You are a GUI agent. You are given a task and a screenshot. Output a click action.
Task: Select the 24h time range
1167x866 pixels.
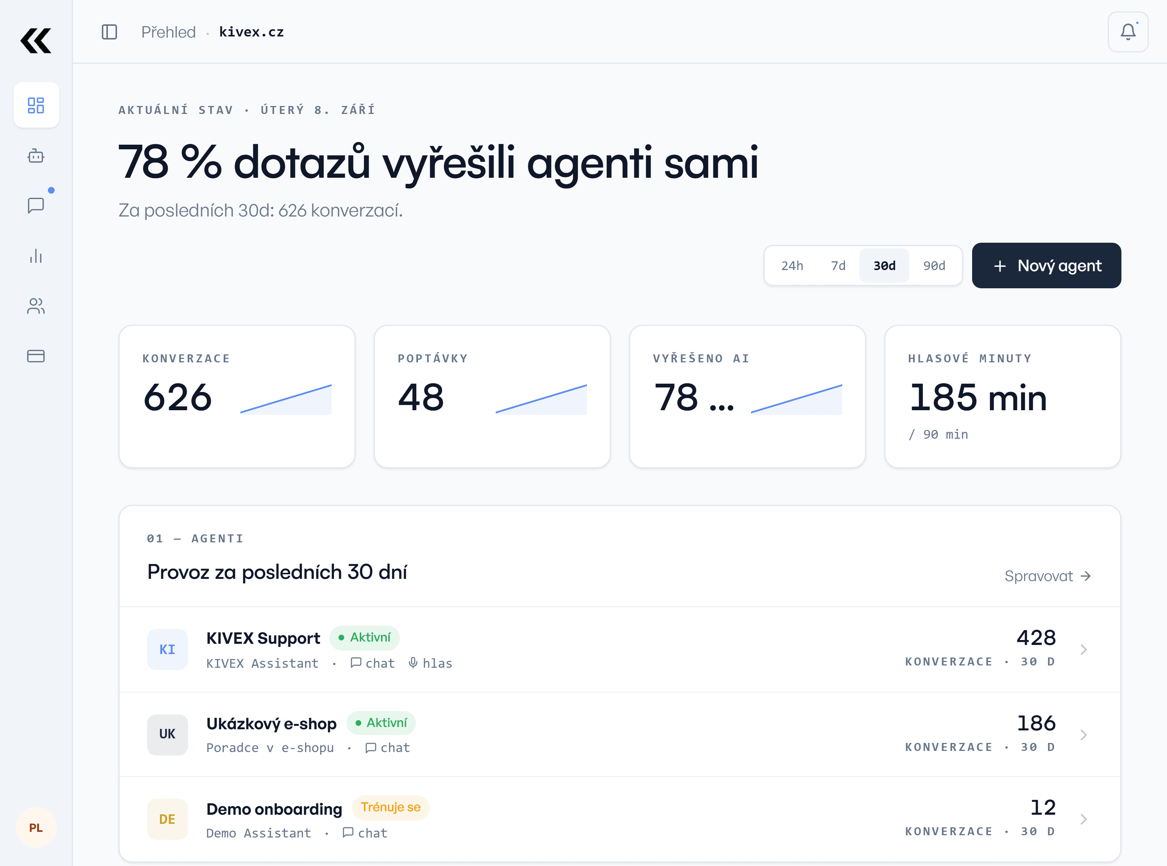coord(792,266)
